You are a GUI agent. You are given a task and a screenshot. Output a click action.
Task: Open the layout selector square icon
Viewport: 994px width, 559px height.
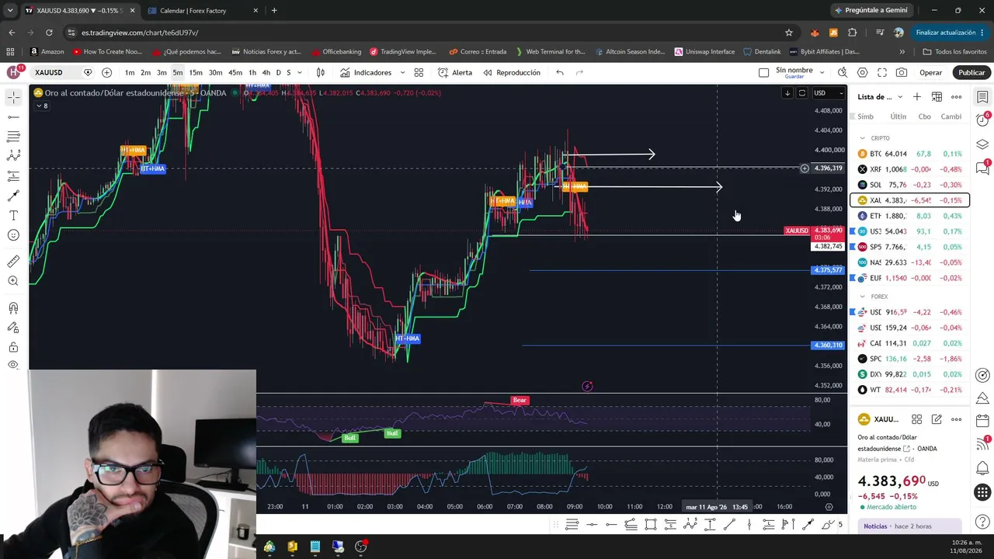(763, 72)
